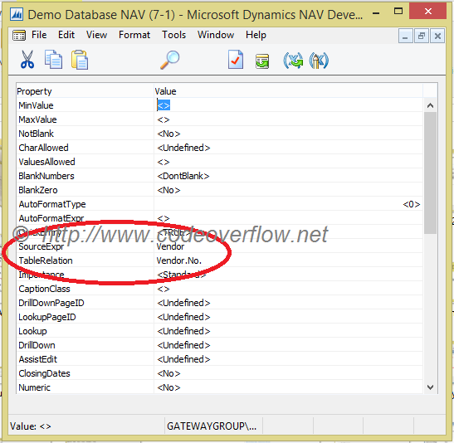Open the Tools menu
Screen dimensions: 454x443
coord(173,35)
